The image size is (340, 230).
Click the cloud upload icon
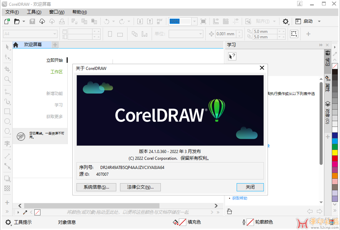[x=52, y=21]
